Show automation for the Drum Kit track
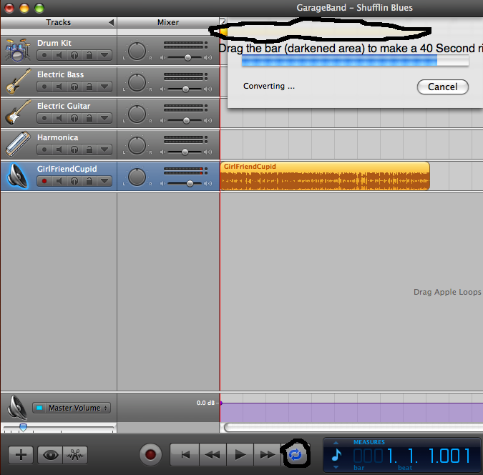Screen dimensions: 483x475 (x=104, y=56)
